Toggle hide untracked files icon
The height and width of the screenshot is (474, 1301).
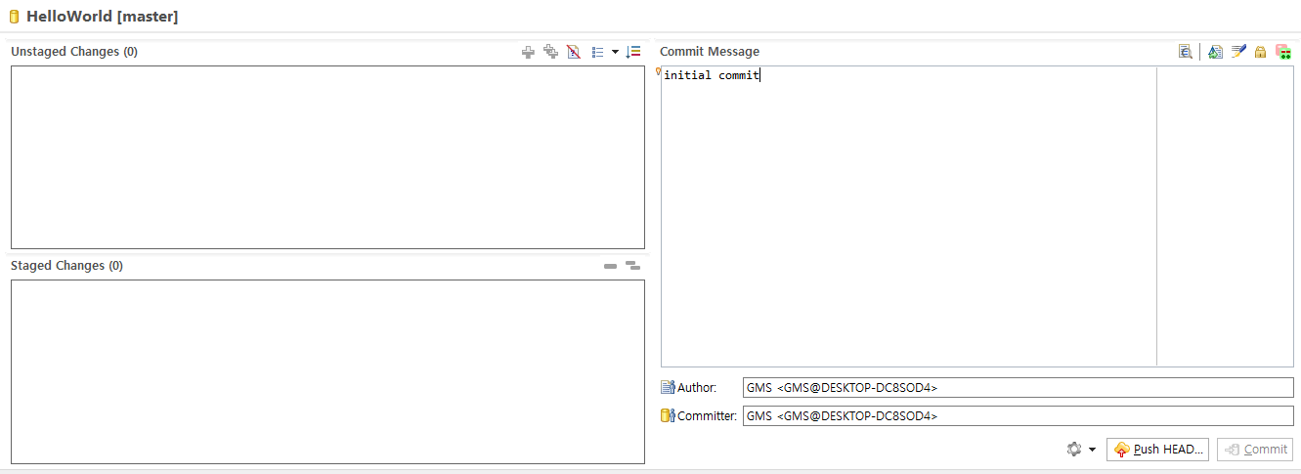click(574, 52)
